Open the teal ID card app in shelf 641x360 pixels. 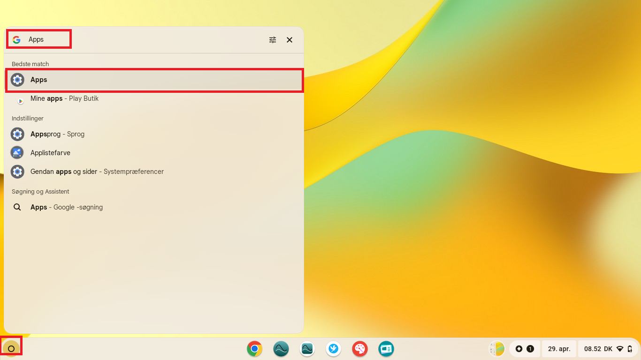(386, 349)
